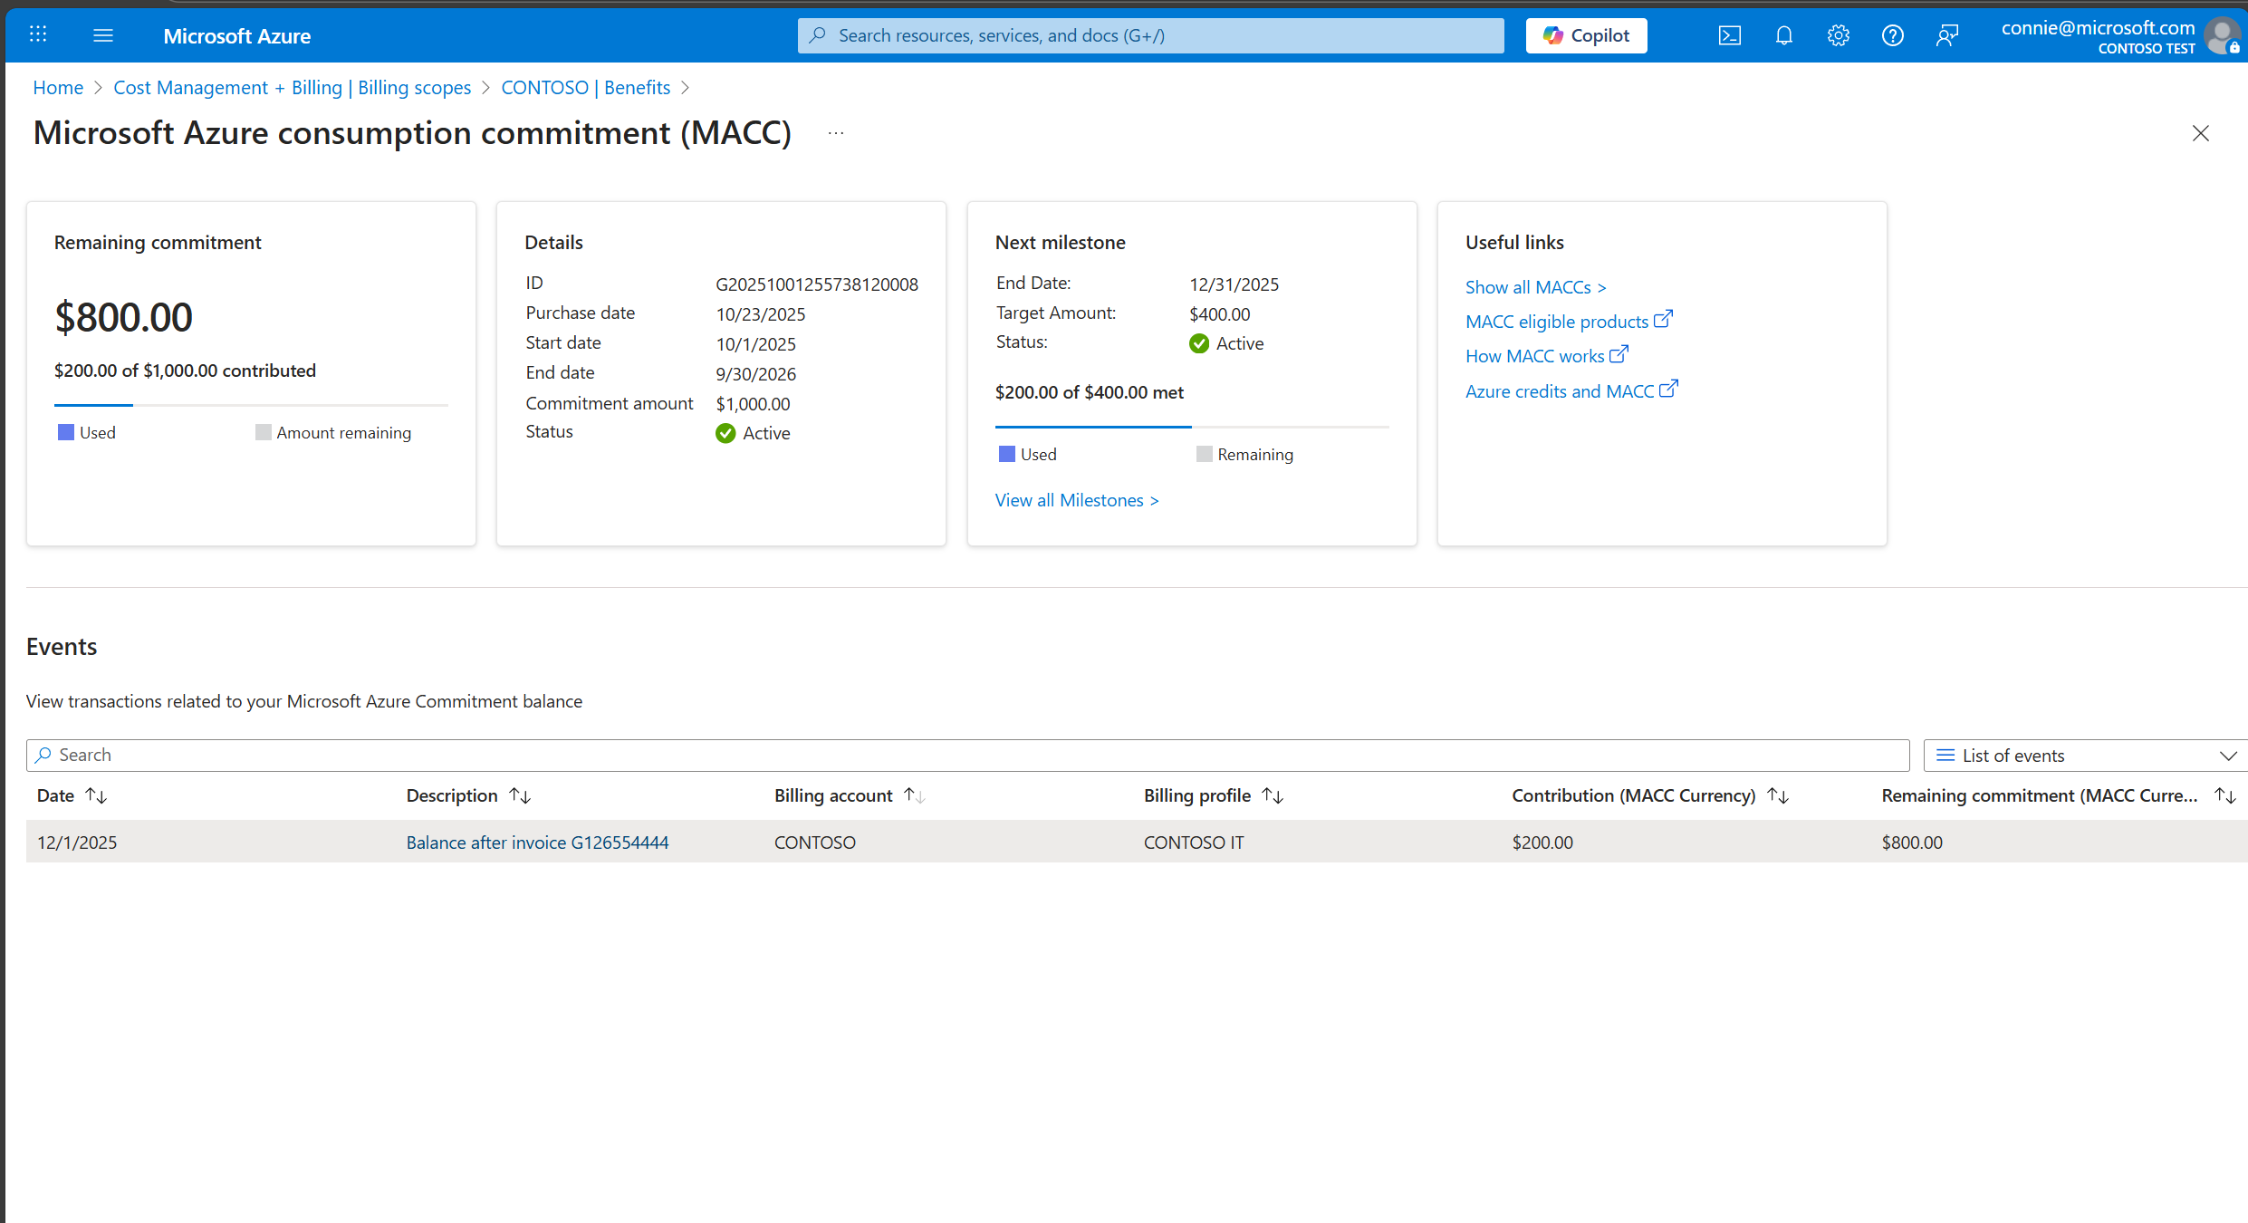Click the Copilot button

(1586, 35)
